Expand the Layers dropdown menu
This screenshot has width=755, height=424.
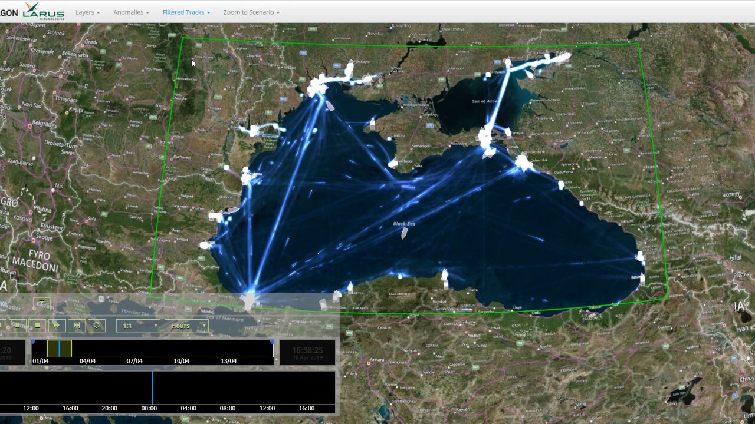[x=87, y=12]
